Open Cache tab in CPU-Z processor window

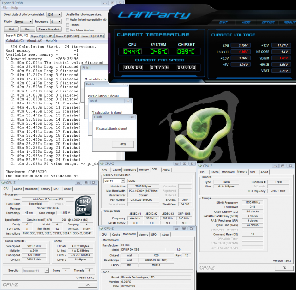(18, 189)
